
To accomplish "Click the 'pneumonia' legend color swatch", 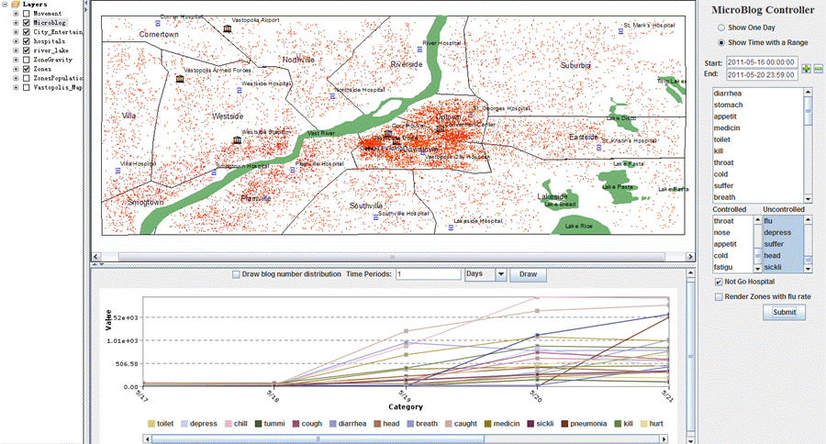I will [564, 424].
